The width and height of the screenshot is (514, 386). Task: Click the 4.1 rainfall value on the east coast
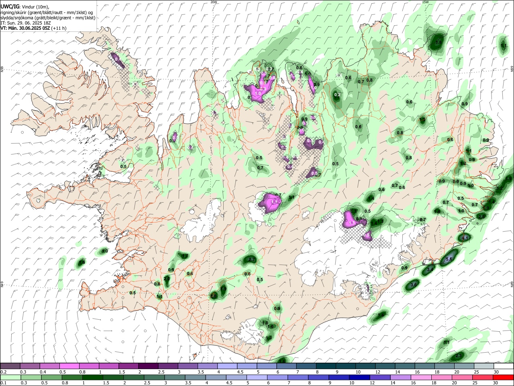[465, 238]
